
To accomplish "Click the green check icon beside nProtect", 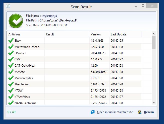I will click(11, 53).
